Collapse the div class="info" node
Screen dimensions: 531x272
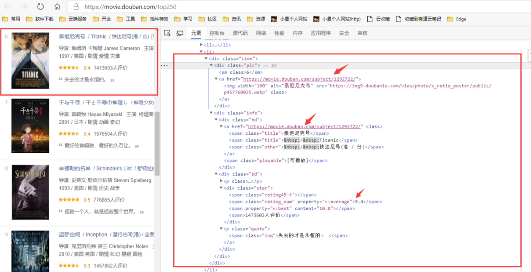point(211,113)
